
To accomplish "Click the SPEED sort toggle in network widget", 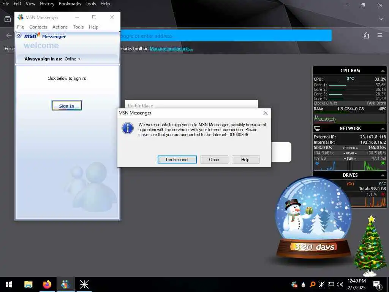I will click(350, 148).
